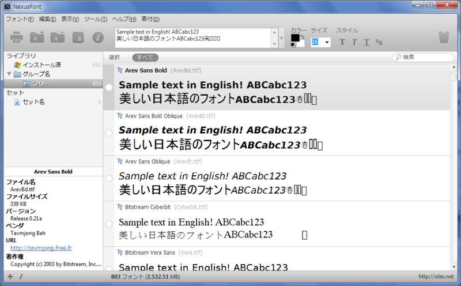Apply the bold style T icon

342,42
